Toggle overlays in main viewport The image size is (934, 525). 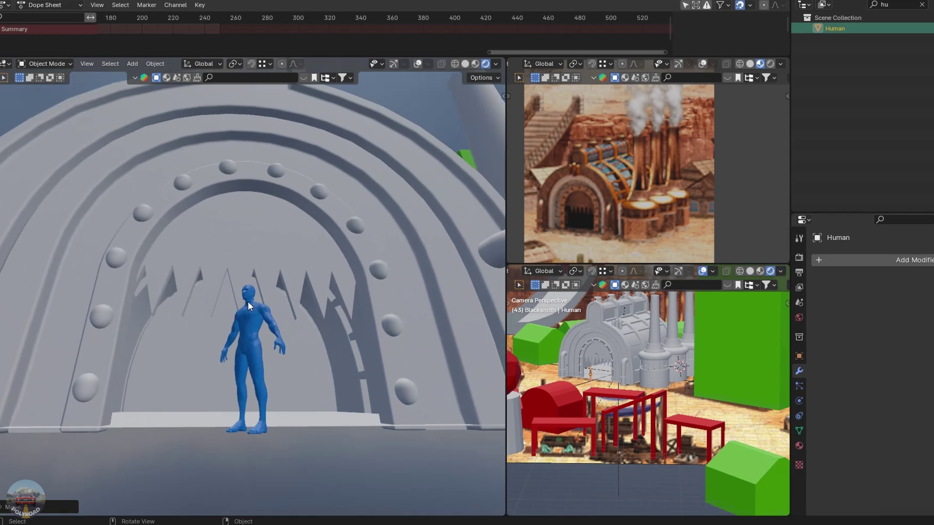pyautogui.click(x=417, y=64)
